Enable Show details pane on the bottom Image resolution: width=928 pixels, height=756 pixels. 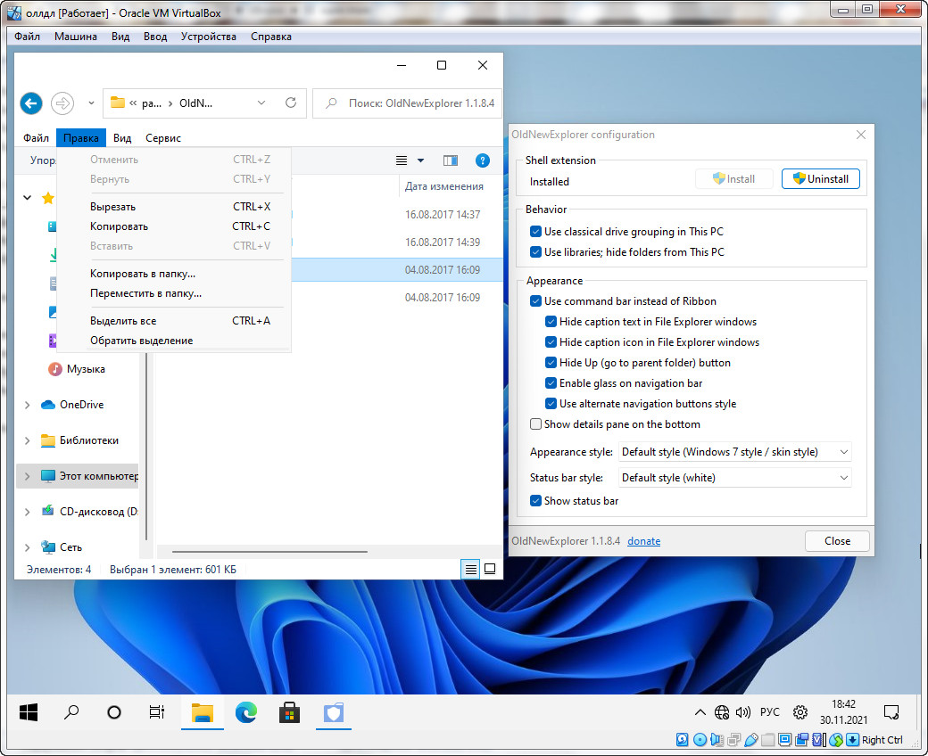[x=535, y=424]
